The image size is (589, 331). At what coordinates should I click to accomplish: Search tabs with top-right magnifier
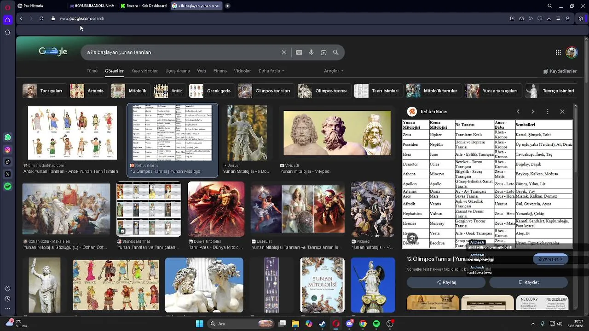pos(550,6)
